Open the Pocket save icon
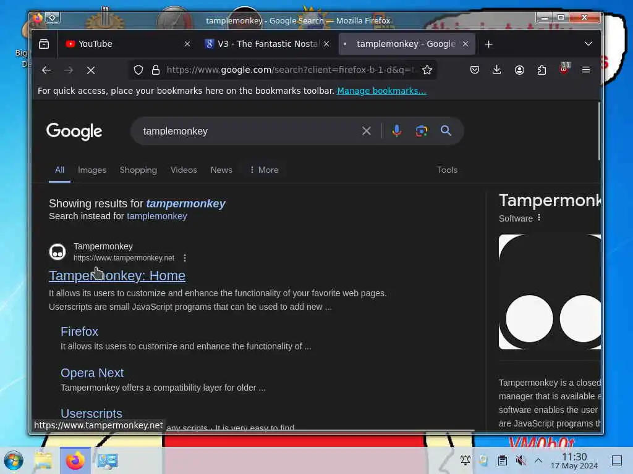 point(475,70)
